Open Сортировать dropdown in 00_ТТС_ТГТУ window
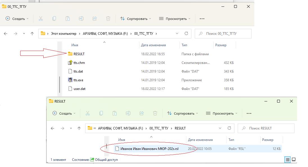308x167 pixels. click(x=136, y=18)
